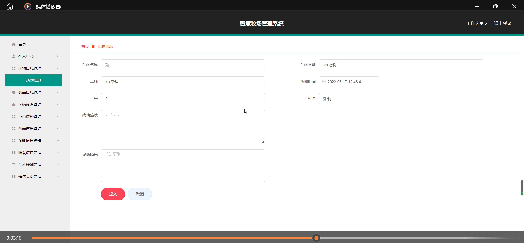Open the 饲料信息管理 menu label

click(30, 140)
